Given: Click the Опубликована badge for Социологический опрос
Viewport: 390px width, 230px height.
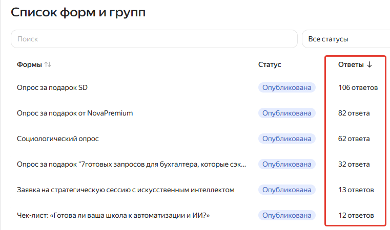Looking at the screenshot, I should point(287,139).
